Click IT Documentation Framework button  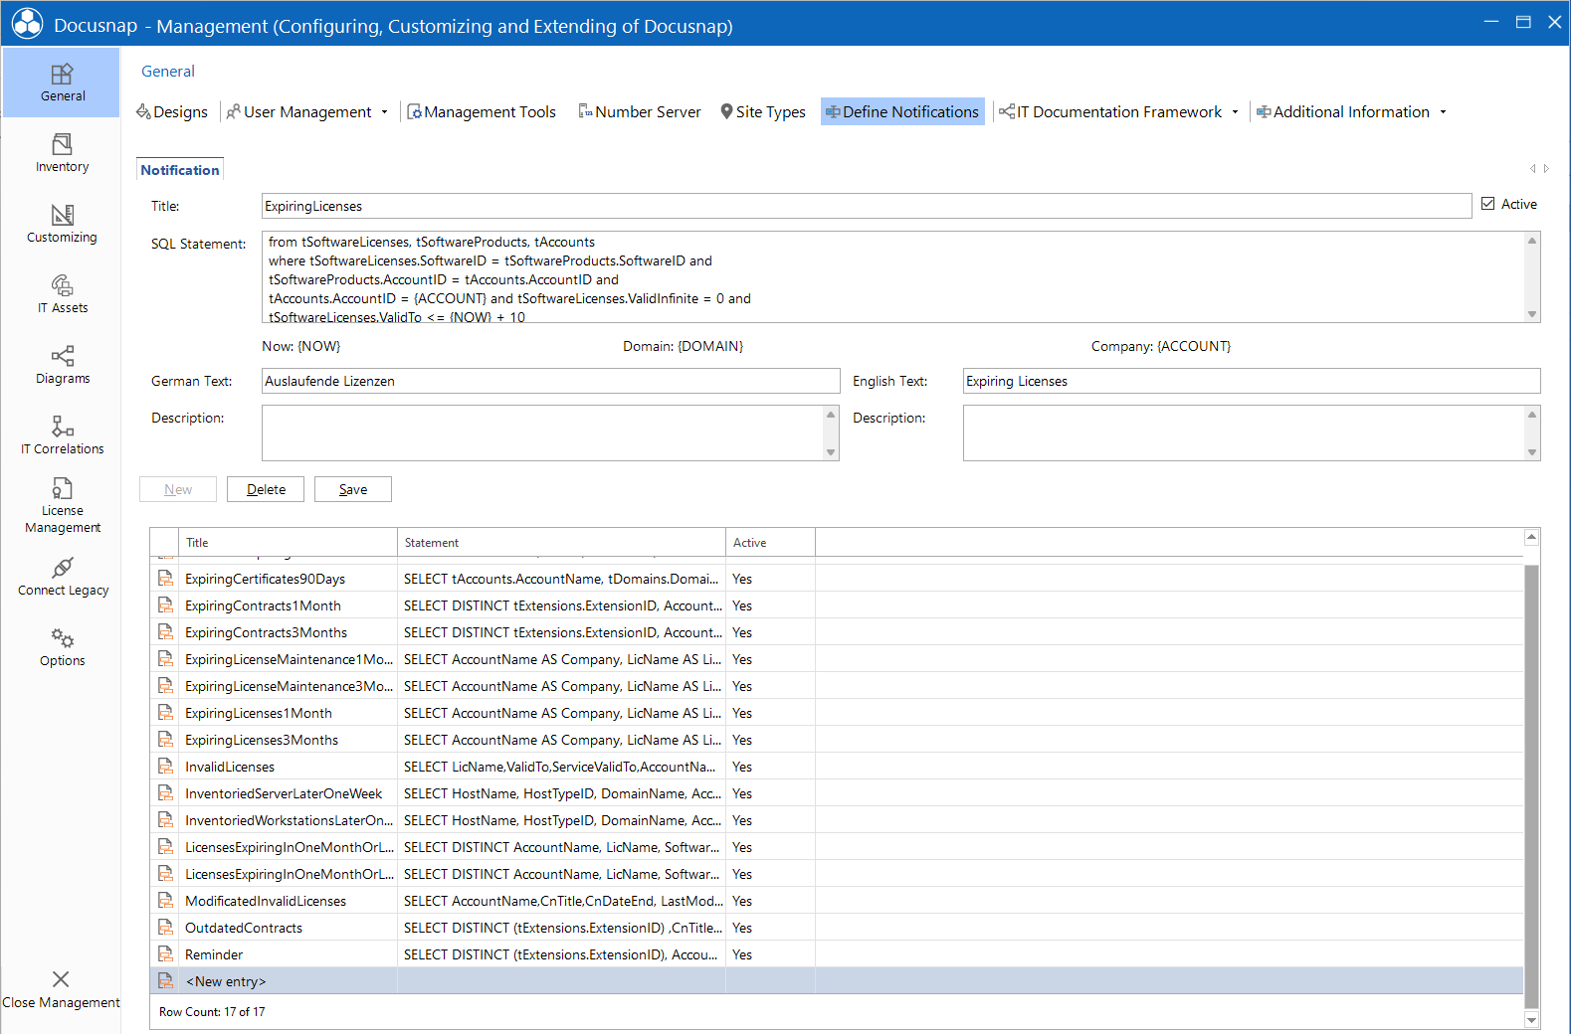[1110, 111]
